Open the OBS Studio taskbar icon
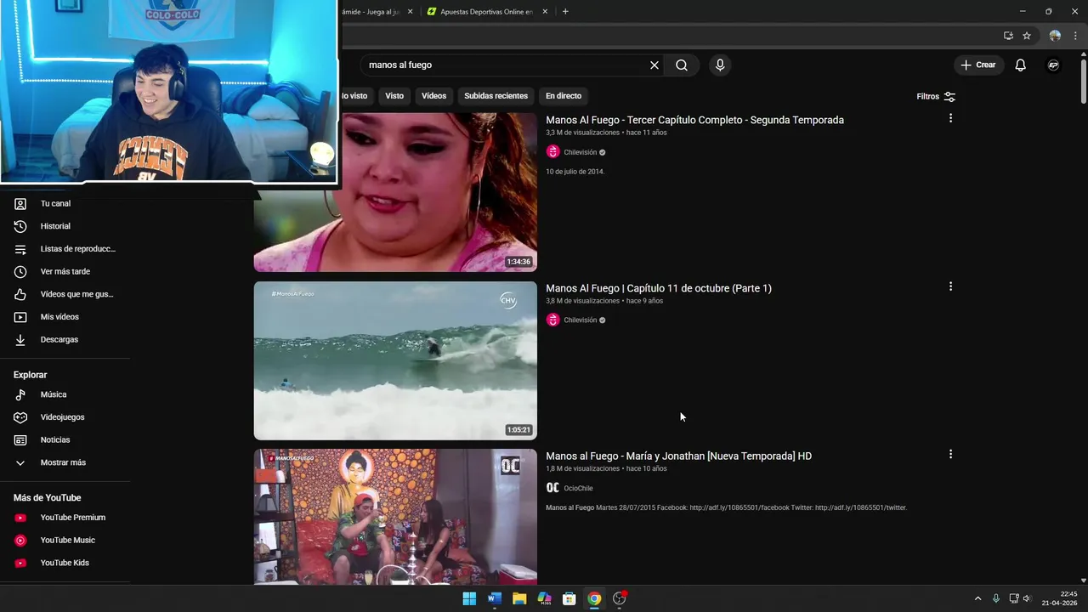The height and width of the screenshot is (612, 1088). click(x=620, y=598)
